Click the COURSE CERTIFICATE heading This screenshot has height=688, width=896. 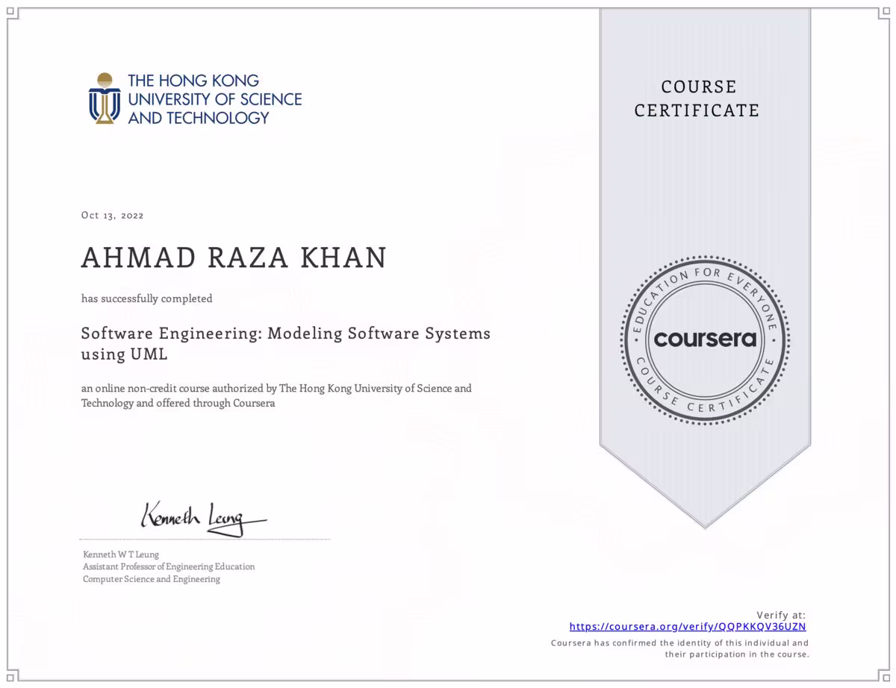point(697,98)
